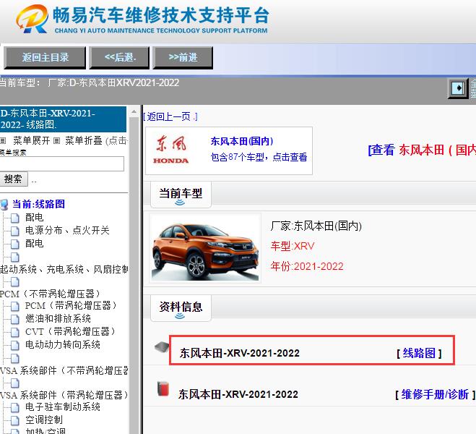Click the fullscreen toggle icon at top right
The image size is (476, 434).
pos(458,88)
